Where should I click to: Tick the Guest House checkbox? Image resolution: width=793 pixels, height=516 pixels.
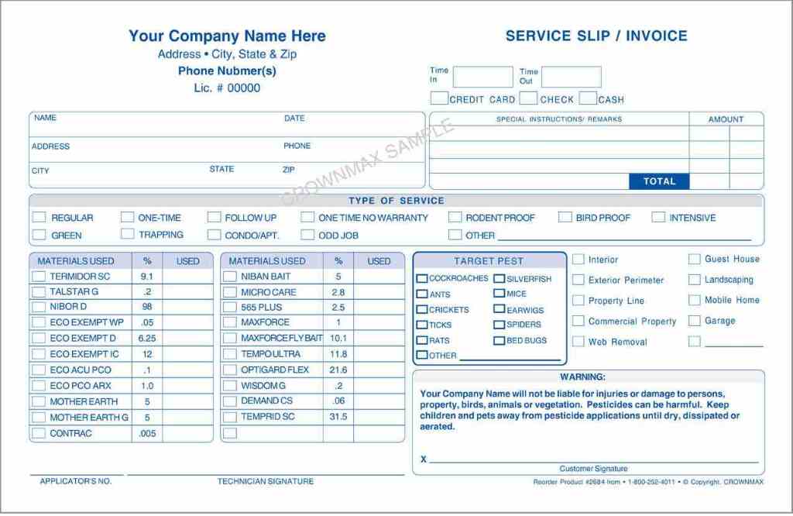695,259
